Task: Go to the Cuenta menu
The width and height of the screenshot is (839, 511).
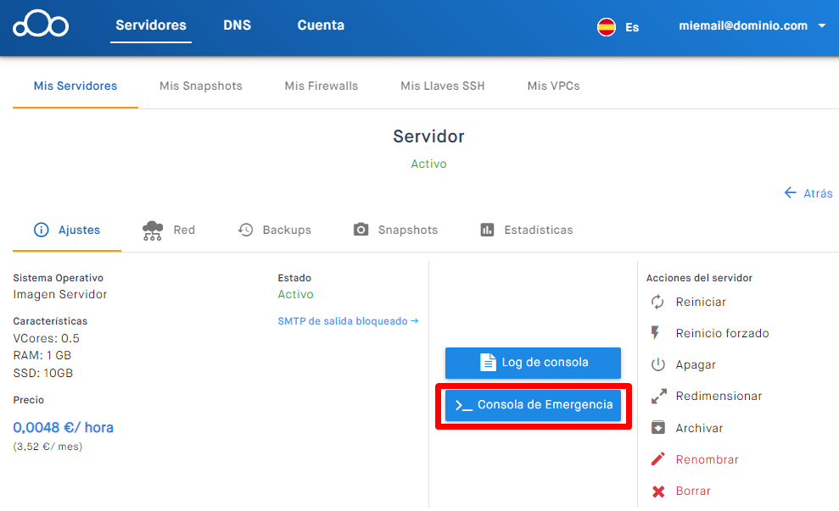Action: point(321,25)
